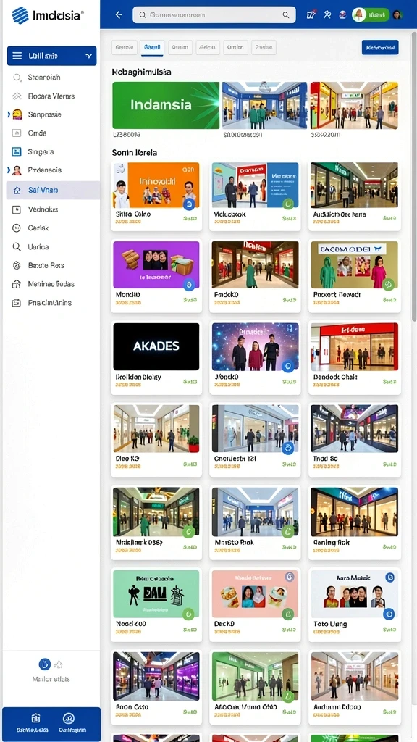Click the green badge on the Poakert Nenedi card

coord(388,284)
